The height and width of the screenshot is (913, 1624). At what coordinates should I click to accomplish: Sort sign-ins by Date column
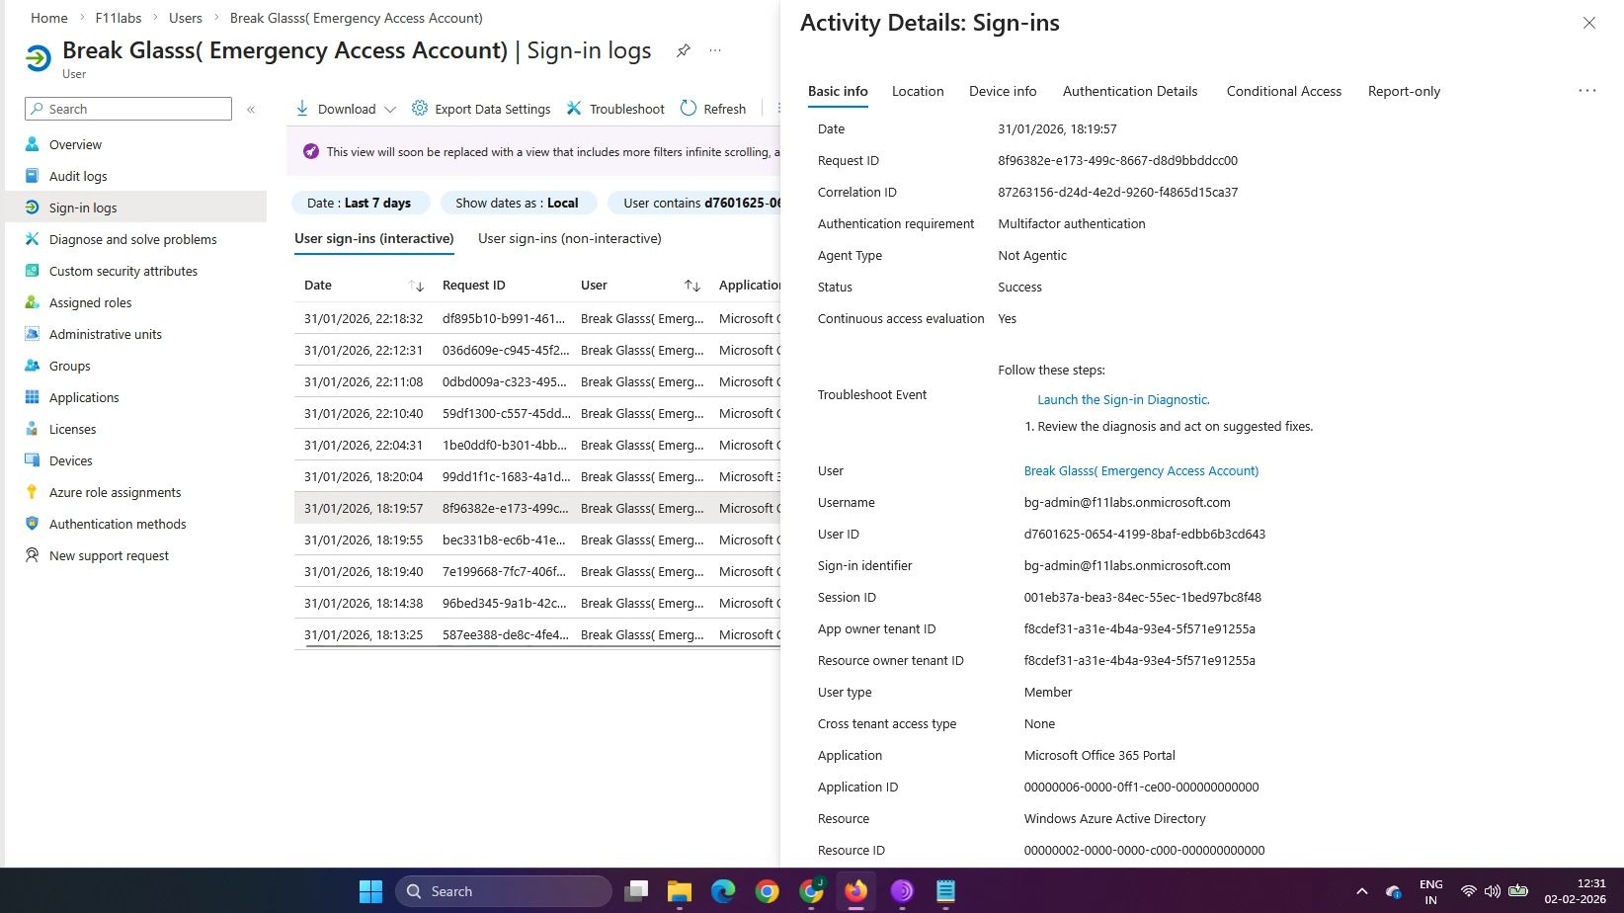[x=416, y=286]
